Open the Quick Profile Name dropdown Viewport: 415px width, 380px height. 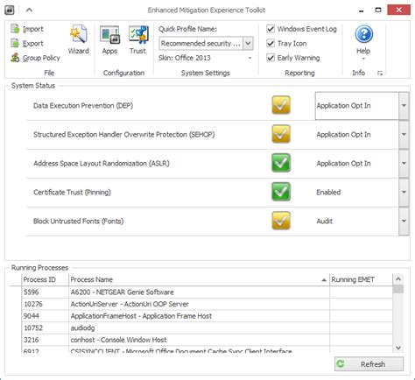[248, 44]
